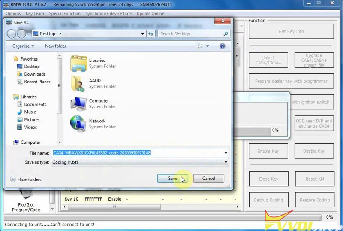Select the Computer system folder icon
This screenshot has width=343, height=231.
click(78, 103)
